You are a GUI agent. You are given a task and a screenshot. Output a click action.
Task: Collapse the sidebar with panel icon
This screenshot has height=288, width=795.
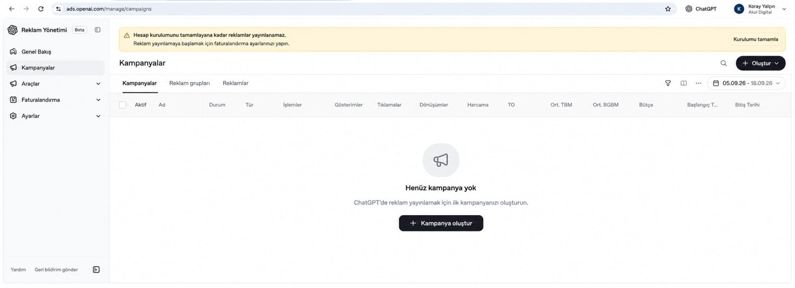click(97, 30)
